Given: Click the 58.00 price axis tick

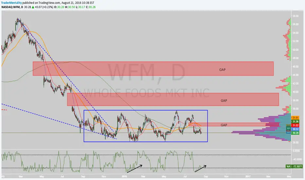Looking at the screenshot, I should (296, 16).
